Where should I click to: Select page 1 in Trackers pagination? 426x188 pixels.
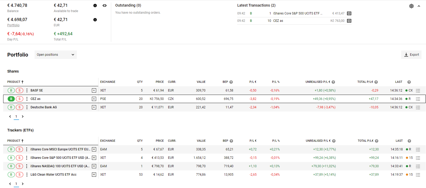pos(16,184)
